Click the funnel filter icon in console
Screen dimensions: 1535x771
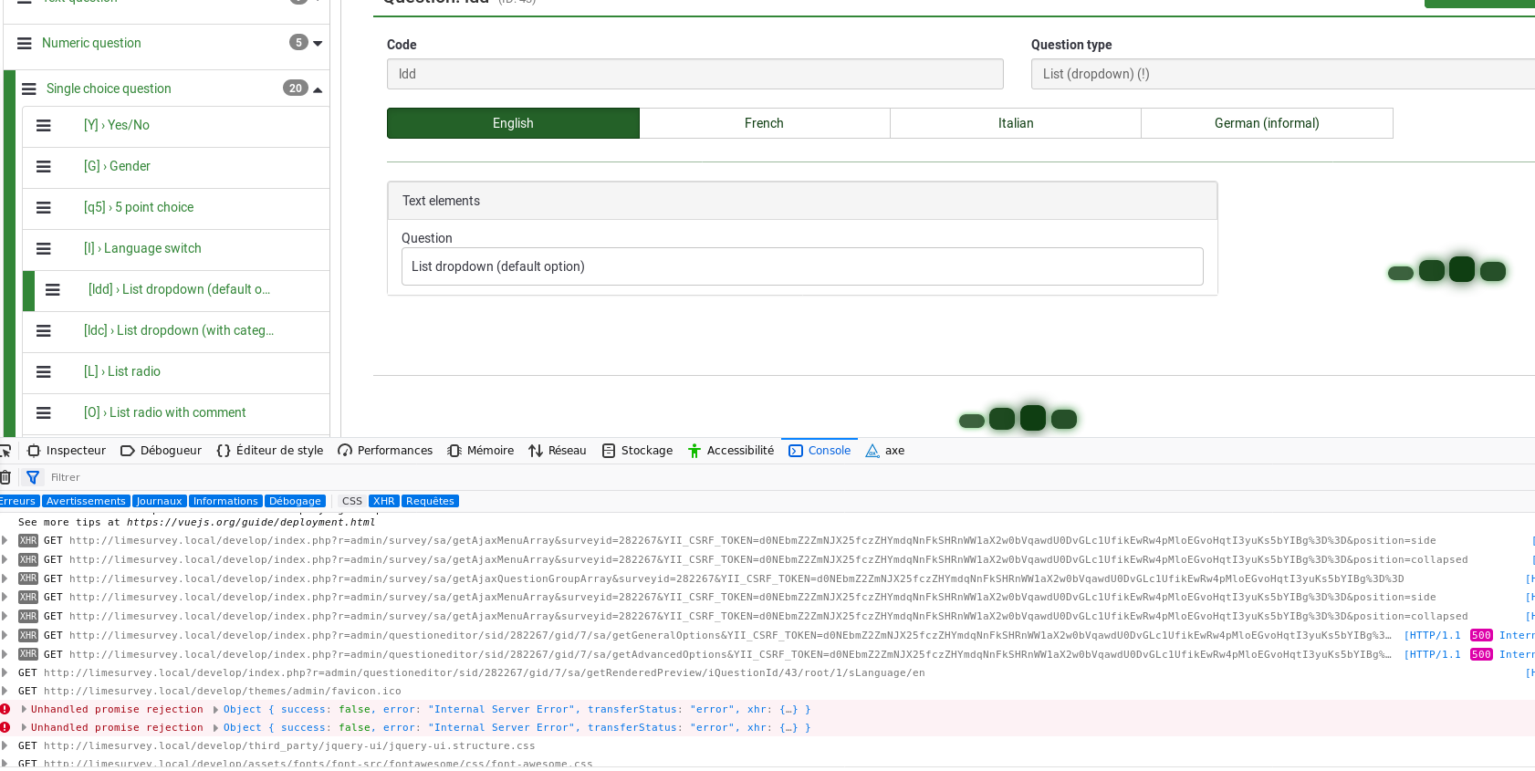(x=33, y=477)
